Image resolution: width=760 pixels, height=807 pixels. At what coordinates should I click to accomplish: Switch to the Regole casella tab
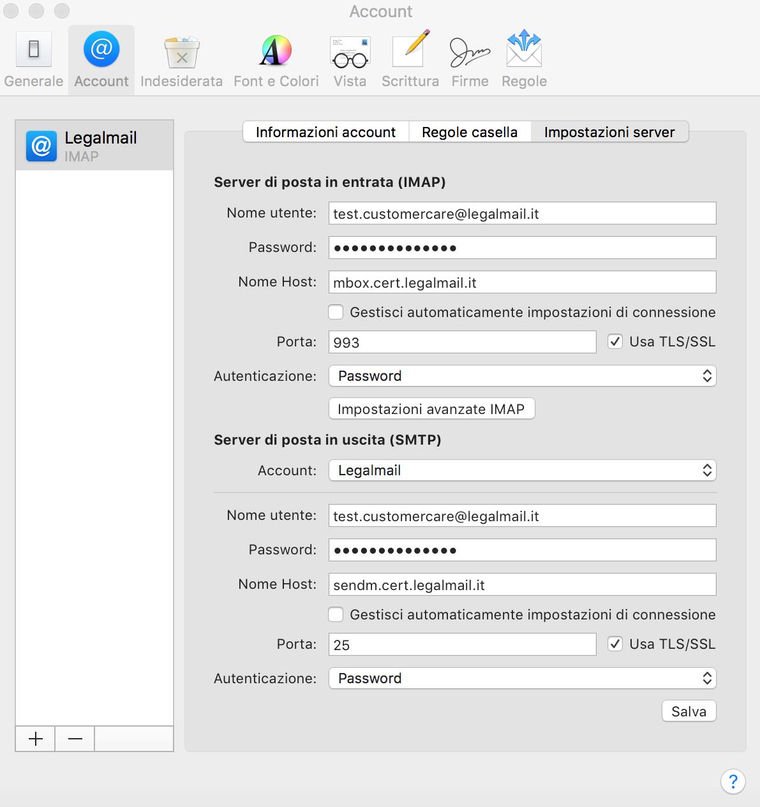pos(470,132)
